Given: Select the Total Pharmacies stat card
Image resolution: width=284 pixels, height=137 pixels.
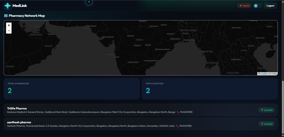Looking at the screenshot, I should [72, 89].
